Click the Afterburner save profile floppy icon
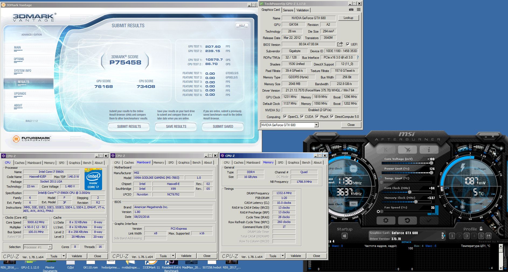Screen dimensions: 508x272 pyautogui.click(x=488, y=236)
